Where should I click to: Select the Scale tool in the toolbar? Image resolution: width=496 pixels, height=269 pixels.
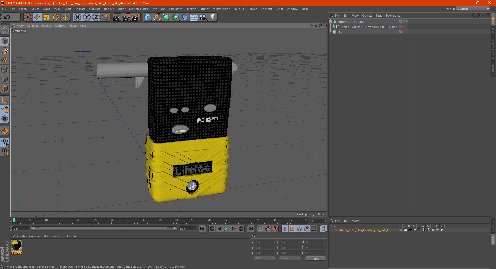(47, 17)
